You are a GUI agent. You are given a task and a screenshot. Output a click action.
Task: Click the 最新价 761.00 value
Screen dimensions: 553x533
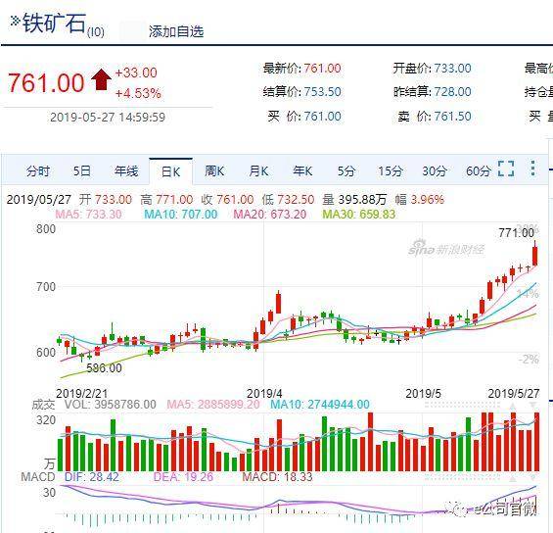click(322, 69)
